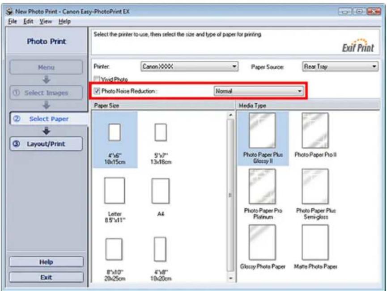This screenshot has height=291, width=387.
Task: Pick the A4 paper size icon
Action: pyautogui.click(x=161, y=191)
